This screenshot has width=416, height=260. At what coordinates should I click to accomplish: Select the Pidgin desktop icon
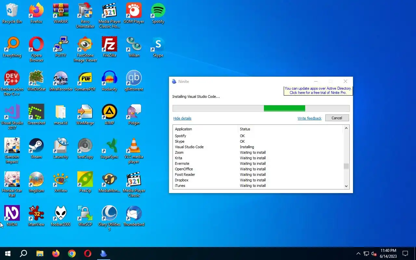pyautogui.click(x=134, y=115)
